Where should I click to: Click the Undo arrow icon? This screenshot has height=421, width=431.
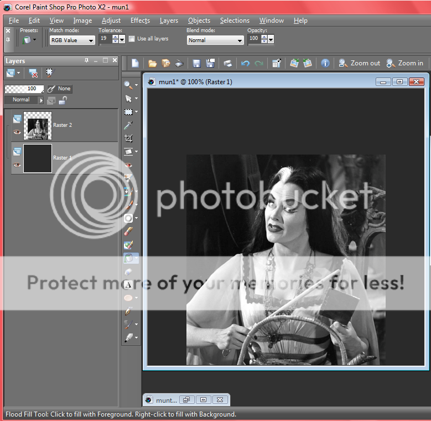(x=245, y=63)
